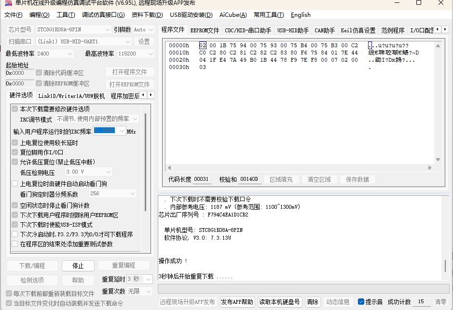Click hex view scroll-right arrow

(430, 168)
